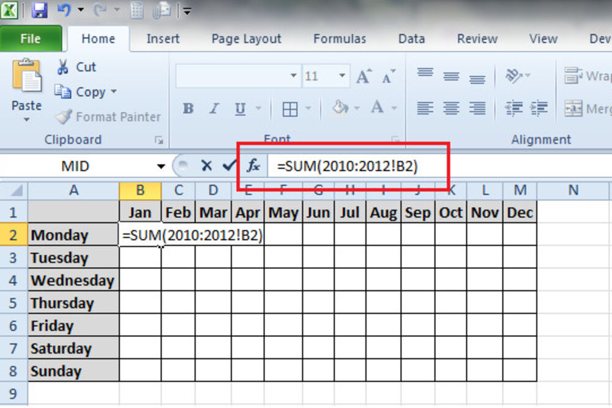Confirm formula with the Enter checkmark
The height and width of the screenshot is (408, 612).
point(229,165)
